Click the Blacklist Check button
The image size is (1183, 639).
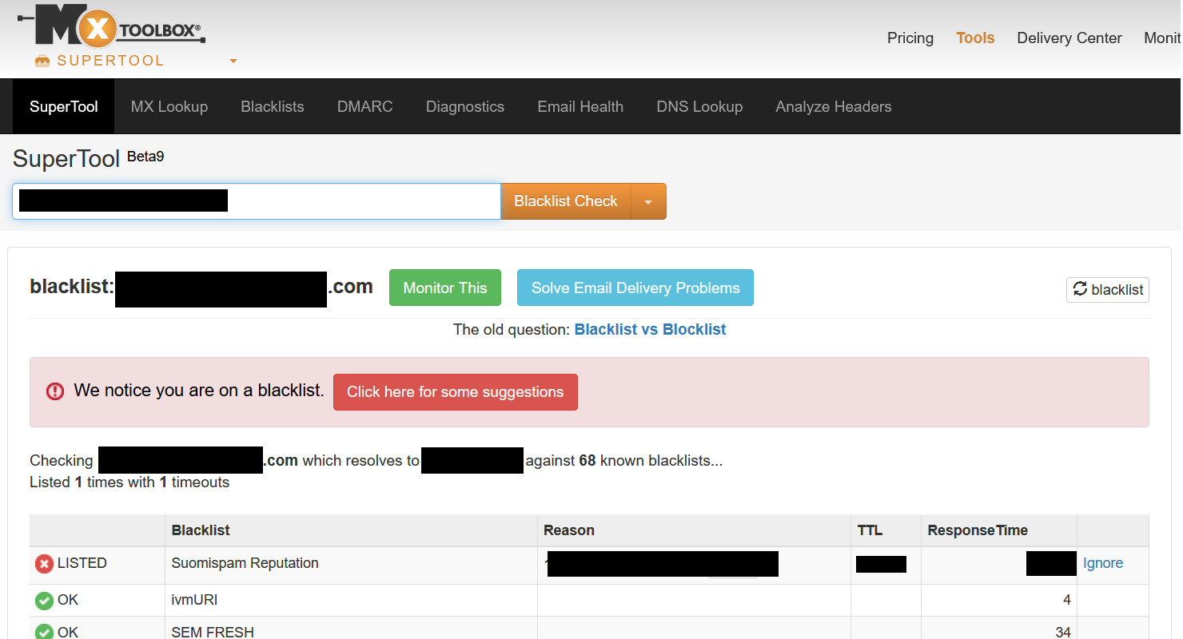(x=566, y=201)
